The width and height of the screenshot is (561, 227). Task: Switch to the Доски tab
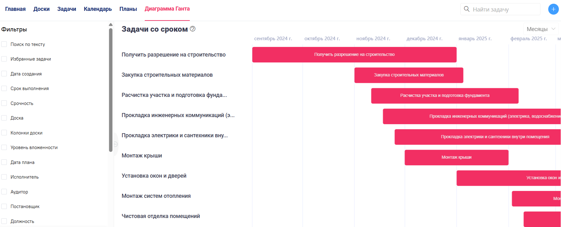(41, 9)
